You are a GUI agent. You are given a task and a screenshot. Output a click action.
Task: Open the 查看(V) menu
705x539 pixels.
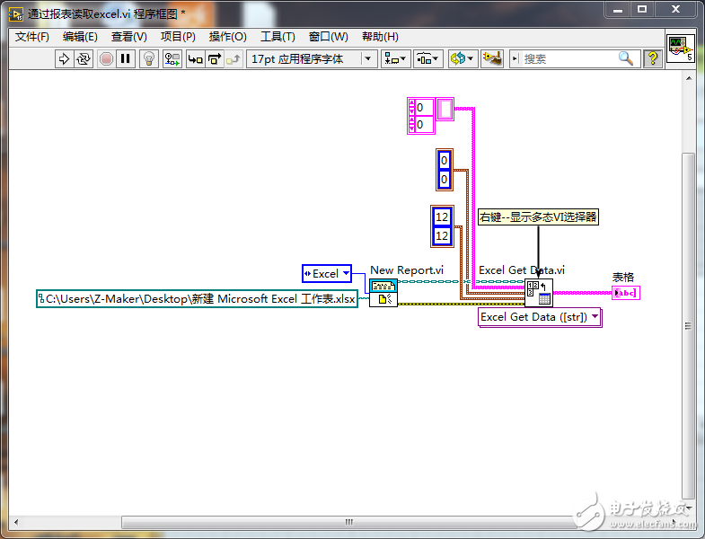tap(129, 37)
